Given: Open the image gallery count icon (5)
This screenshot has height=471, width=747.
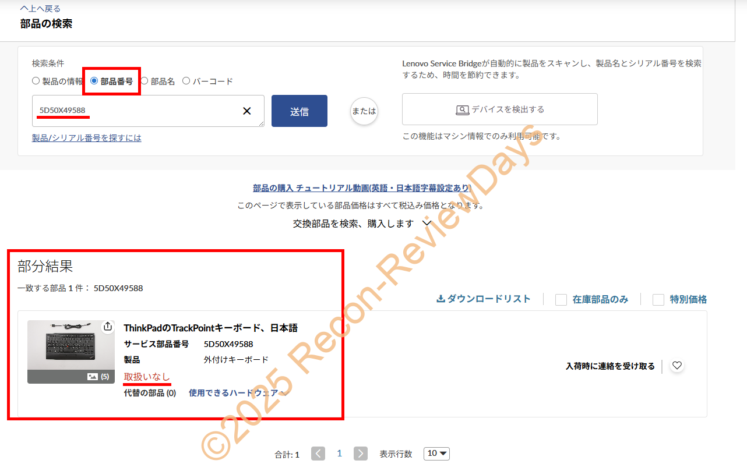Looking at the screenshot, I should [98, 377].
